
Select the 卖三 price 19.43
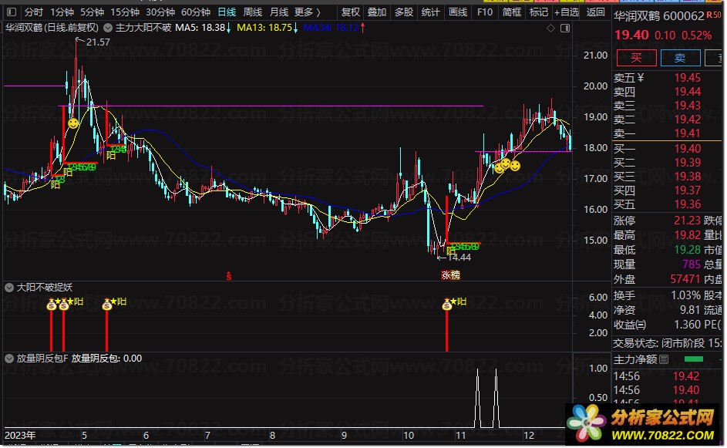(688, 106)
